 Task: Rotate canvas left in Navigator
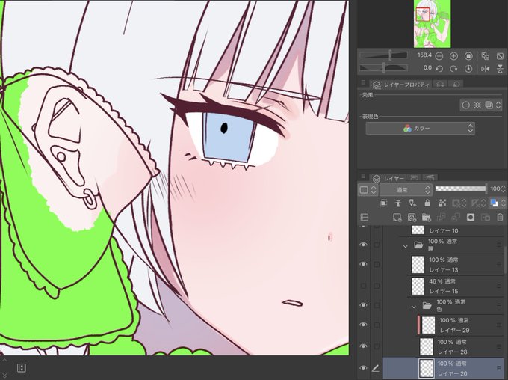439,69
